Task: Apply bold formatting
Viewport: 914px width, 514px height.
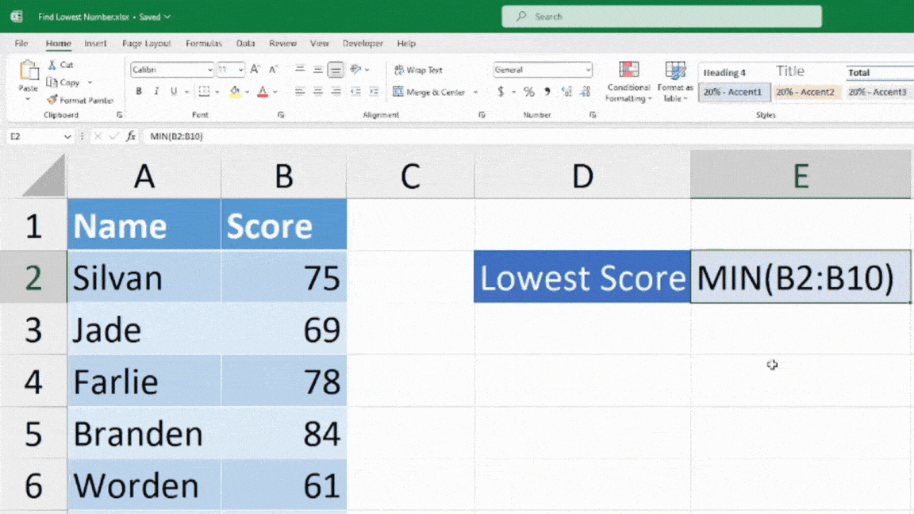Action: tap(138, 91)
